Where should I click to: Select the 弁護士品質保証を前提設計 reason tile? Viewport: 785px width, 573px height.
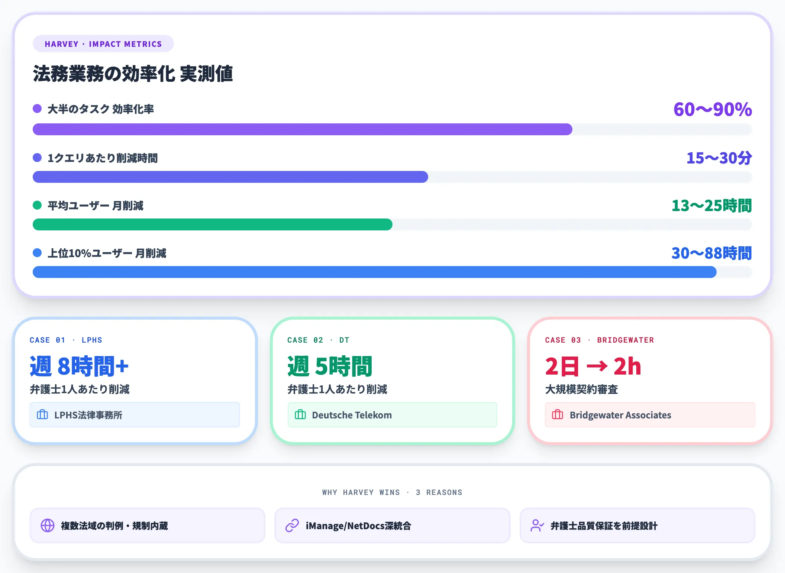pyautogui.click(x=637, y=525)
